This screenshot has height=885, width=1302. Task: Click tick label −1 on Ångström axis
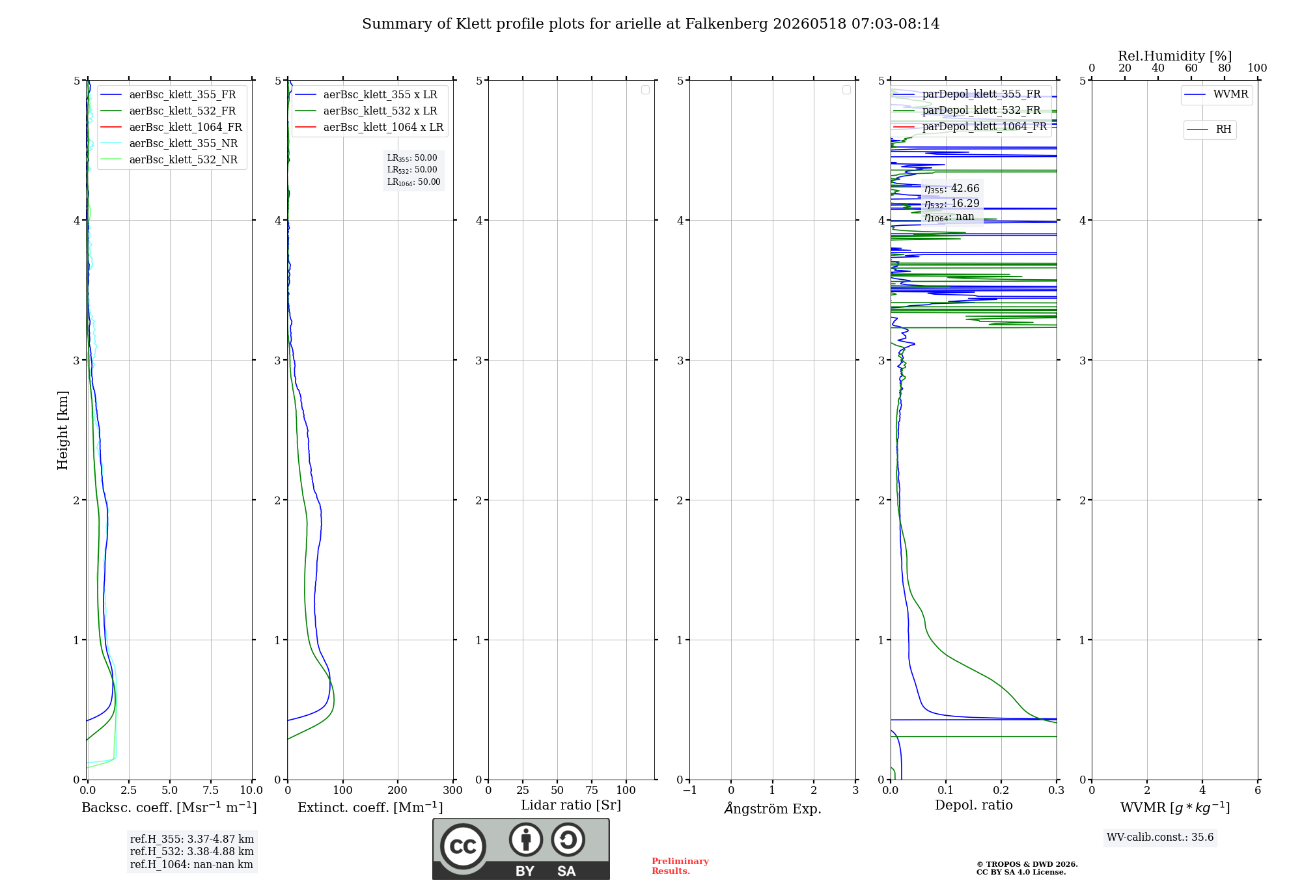[690, 791]
